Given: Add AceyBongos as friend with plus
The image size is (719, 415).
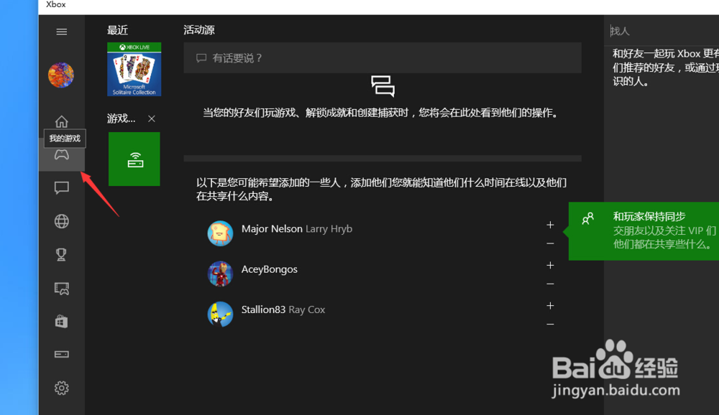Looking at the screenshot, I should 550,265.
